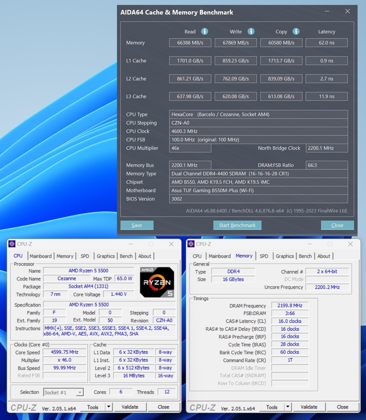The width and height of the screenshot is (366, 420).
Task: Click the CPU Clock field 4600.3 MHz
Action: coord(259,131)
